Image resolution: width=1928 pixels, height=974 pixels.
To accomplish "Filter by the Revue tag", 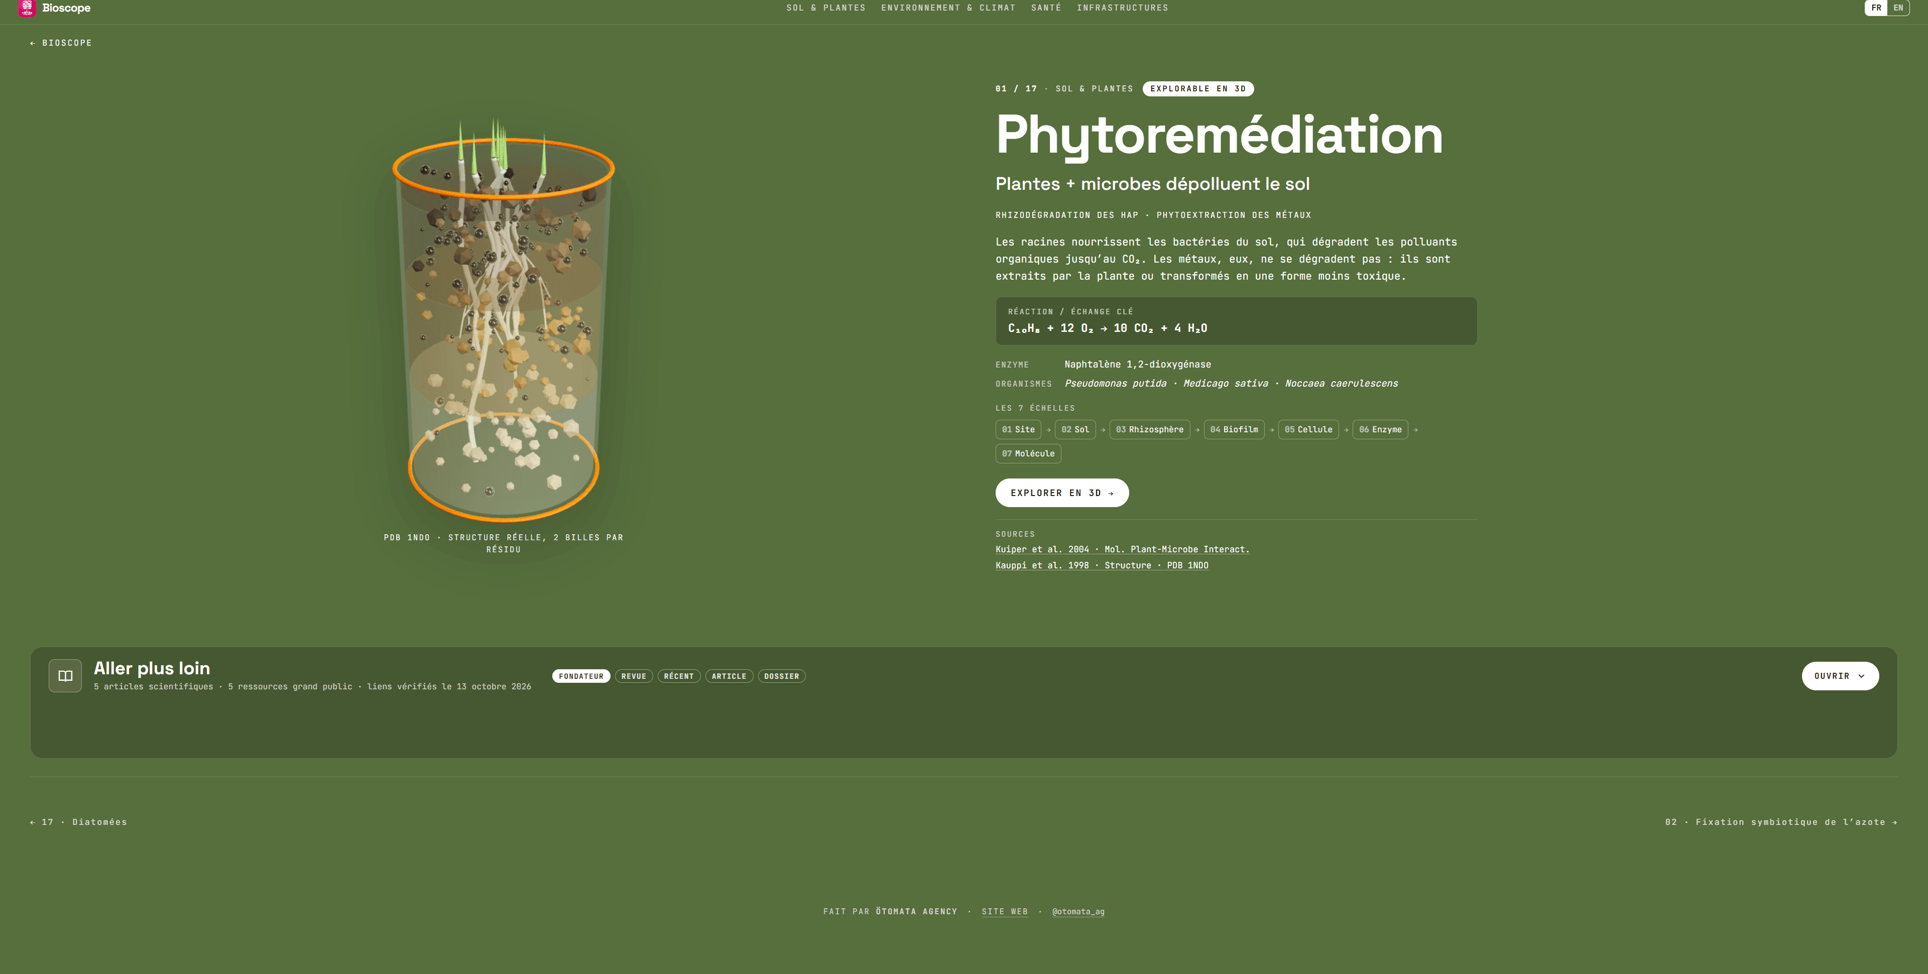I will click(x=633, y=677).
